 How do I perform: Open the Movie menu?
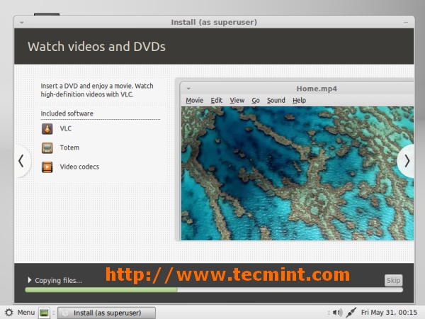[194, 101]
